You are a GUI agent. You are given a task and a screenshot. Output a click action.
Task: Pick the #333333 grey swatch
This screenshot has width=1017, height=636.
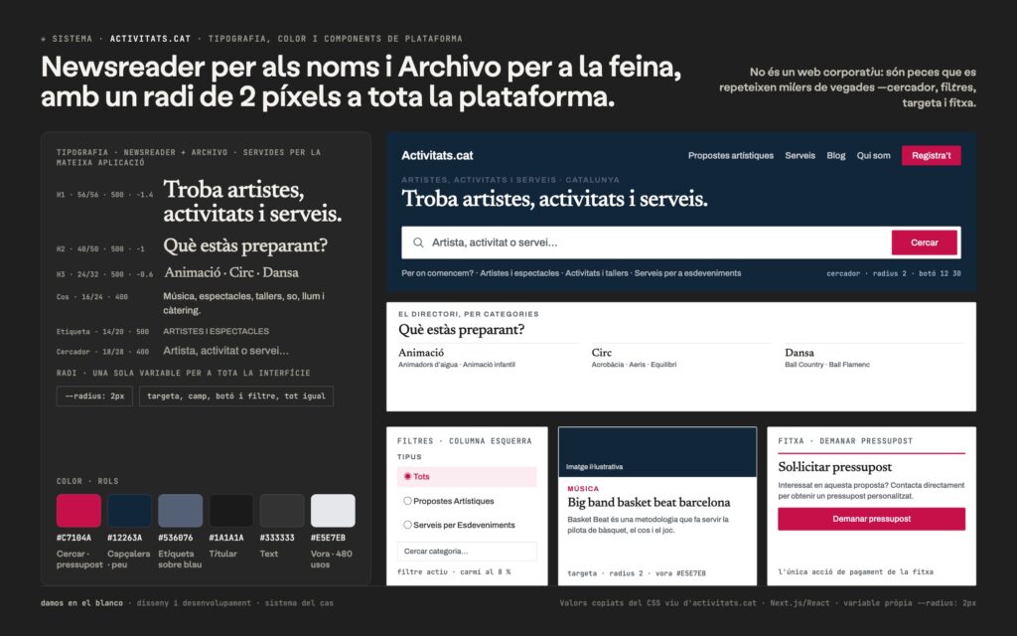[x=282, y=510]
